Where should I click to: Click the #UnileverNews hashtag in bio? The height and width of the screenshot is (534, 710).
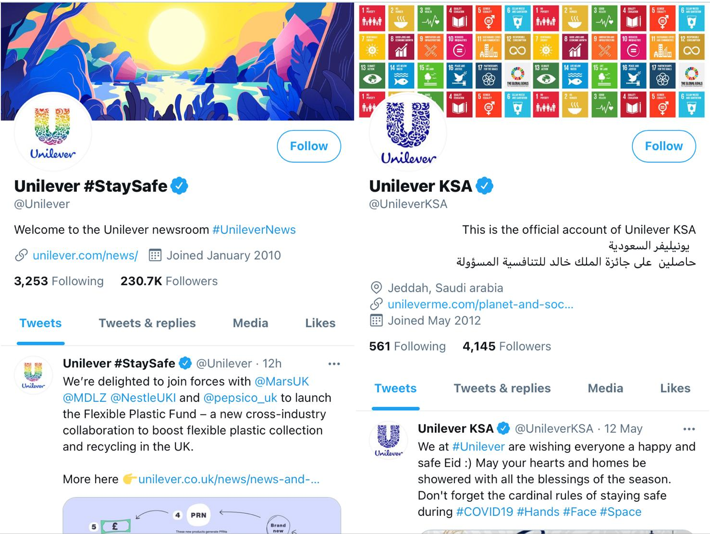(254, 230)
